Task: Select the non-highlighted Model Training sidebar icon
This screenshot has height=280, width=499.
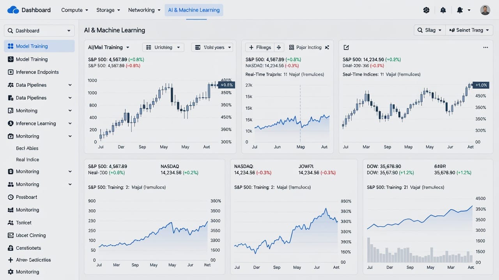Action: pyautogui.click(x=11, y=59)
